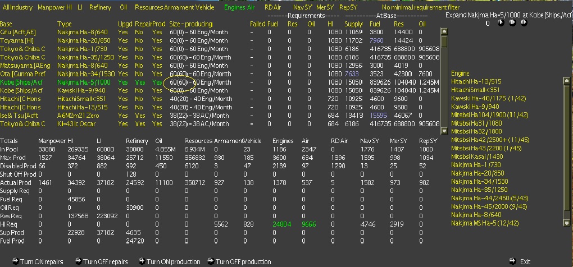Image resolution: width=573 pixels, height=267 pixels.
Task: Click the circled 60(60) size for Kobe Ha-5/1000
Action: point(178,82)
